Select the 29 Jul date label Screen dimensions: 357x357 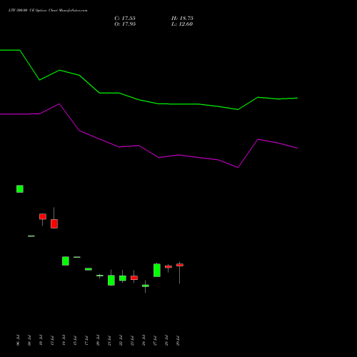point(178,340)
